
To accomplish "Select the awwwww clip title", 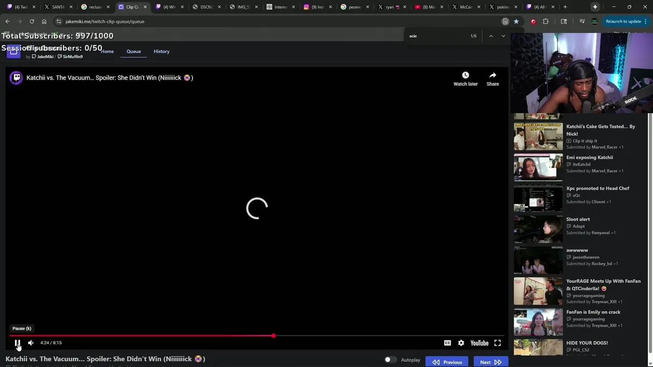I will tap(577, 250).
